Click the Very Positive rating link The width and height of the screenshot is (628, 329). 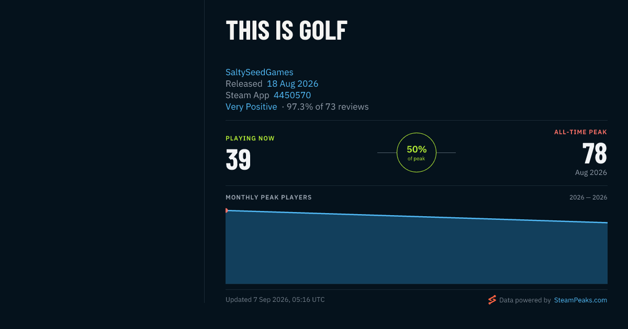coord(251,107)
